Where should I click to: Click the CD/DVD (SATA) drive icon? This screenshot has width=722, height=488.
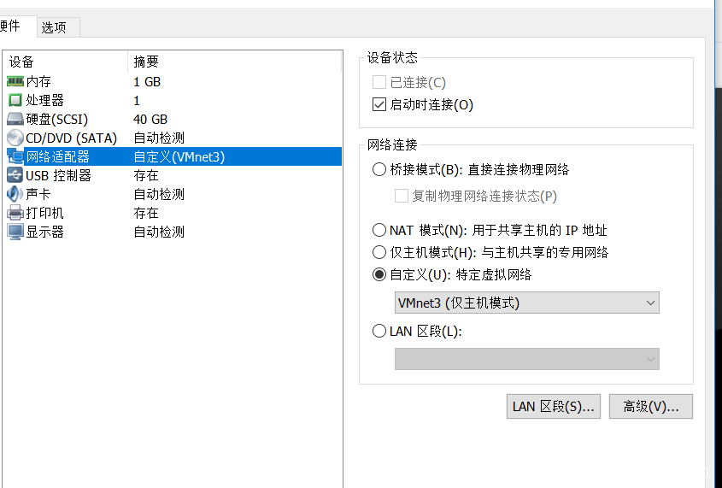(x=15, y=138)
